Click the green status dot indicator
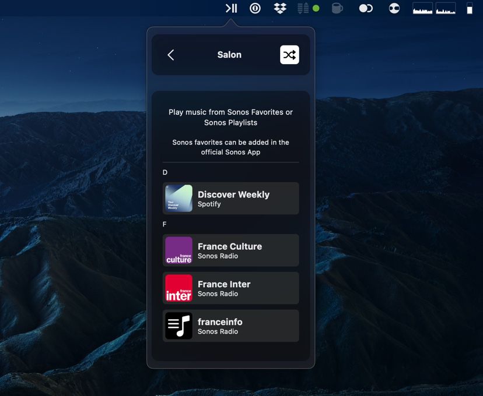 point(316,8)
